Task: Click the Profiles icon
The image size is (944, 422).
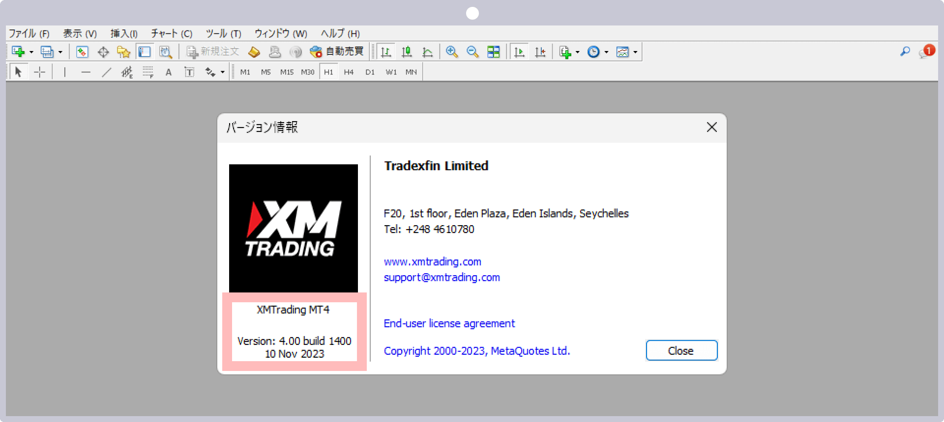Action: [47, 52]
